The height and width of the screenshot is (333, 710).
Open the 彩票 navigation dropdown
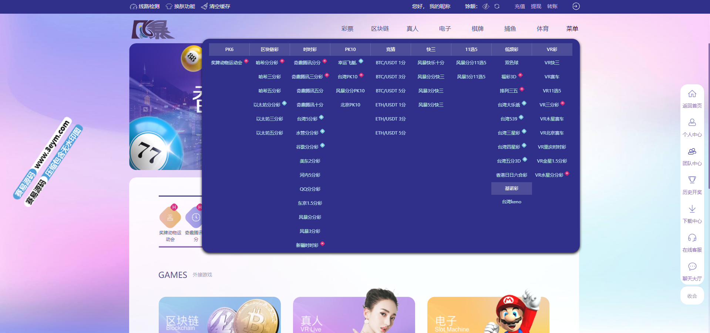coord(347,29)
